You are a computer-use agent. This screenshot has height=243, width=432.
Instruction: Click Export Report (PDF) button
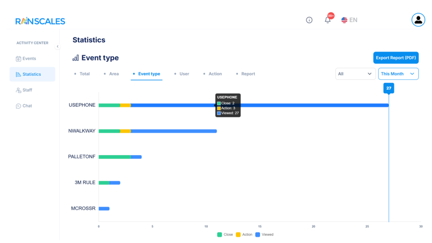click(396, 58)
